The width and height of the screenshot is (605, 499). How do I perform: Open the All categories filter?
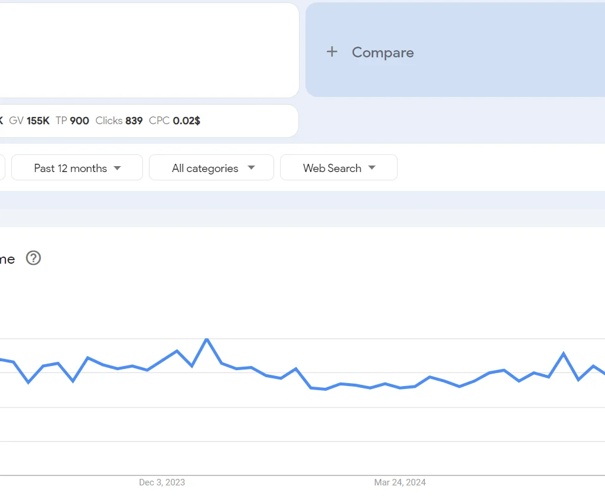[x=211, y=167]
